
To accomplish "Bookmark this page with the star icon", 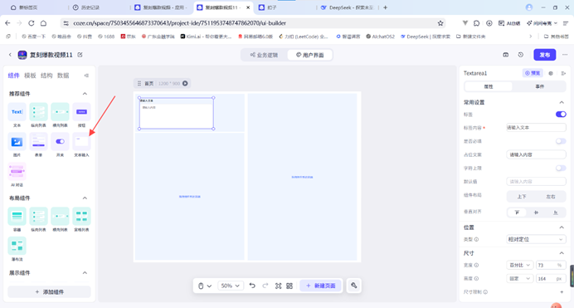I will point(440,23).
